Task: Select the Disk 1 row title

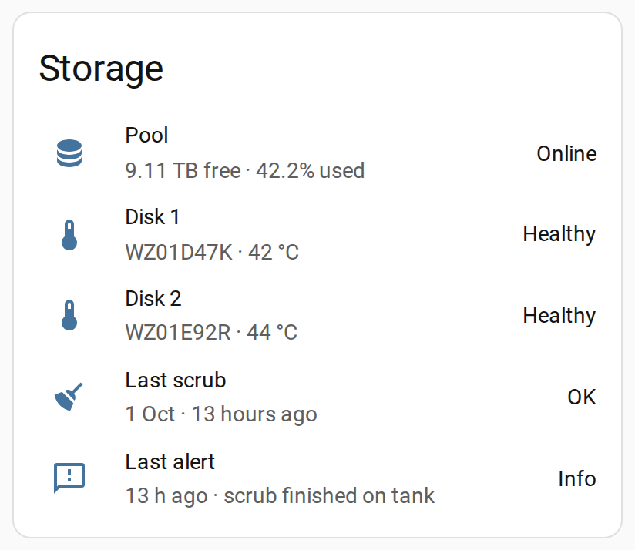Action: click(153, 217)
